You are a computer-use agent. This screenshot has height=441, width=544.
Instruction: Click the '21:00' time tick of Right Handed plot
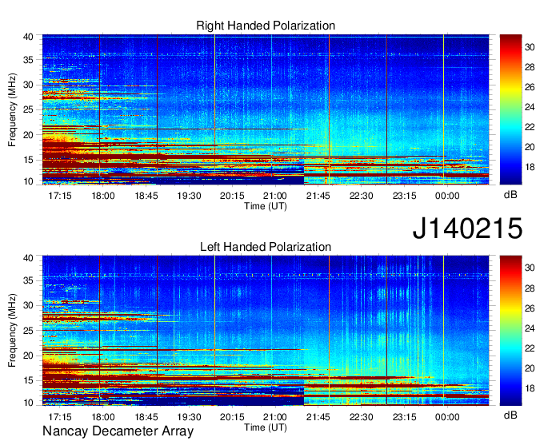[x=275, y=196]
